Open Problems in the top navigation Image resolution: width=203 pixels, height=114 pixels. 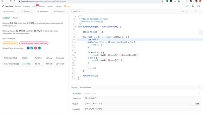(27, 6)
